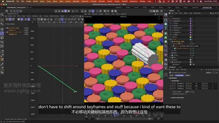Toggle visibility dots for the ORNAMENTS object
Screen dimensions: 219x123
coord(192,19)
